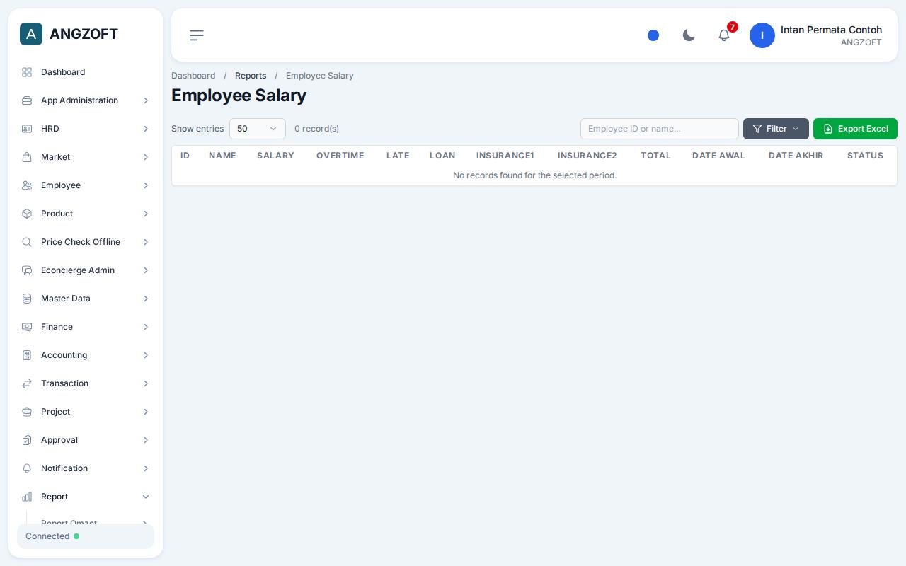Toggle the sidebar hamburger menu
Viewport: 906px width, 566px height.
tap(197, 35)
